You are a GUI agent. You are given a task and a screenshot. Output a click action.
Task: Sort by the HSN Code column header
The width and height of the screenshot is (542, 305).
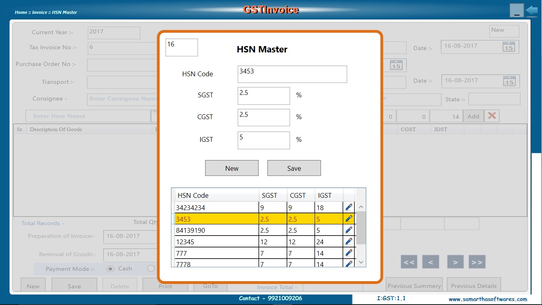217,195
